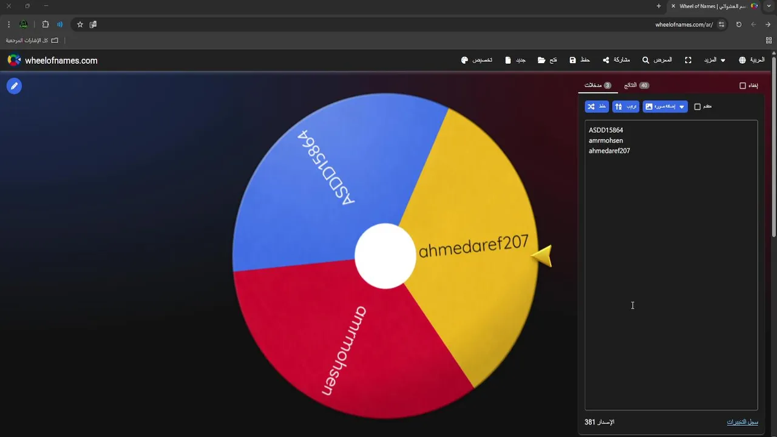Click the wheelofnames.com logo
The image size is (777, 437).
(52, 60)
